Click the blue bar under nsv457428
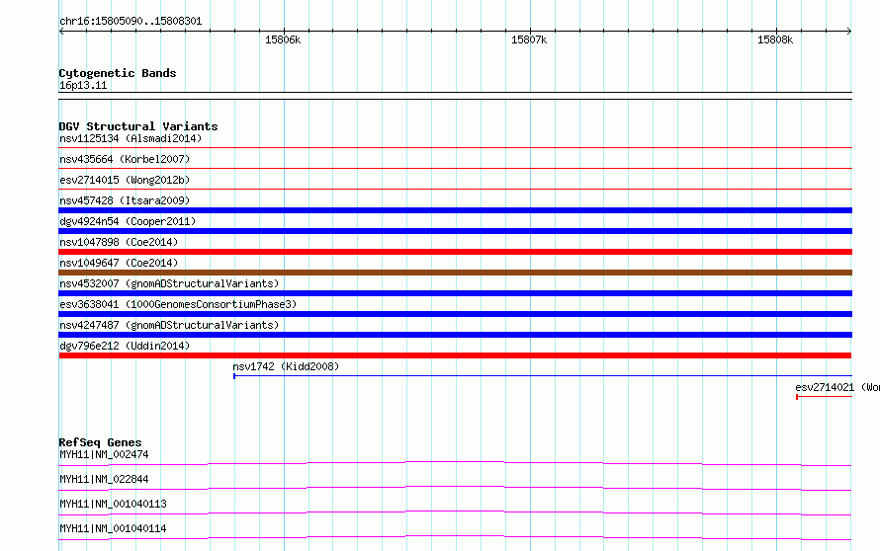The image size is (880, 551). pyautogui.click(x=455, y=210)
